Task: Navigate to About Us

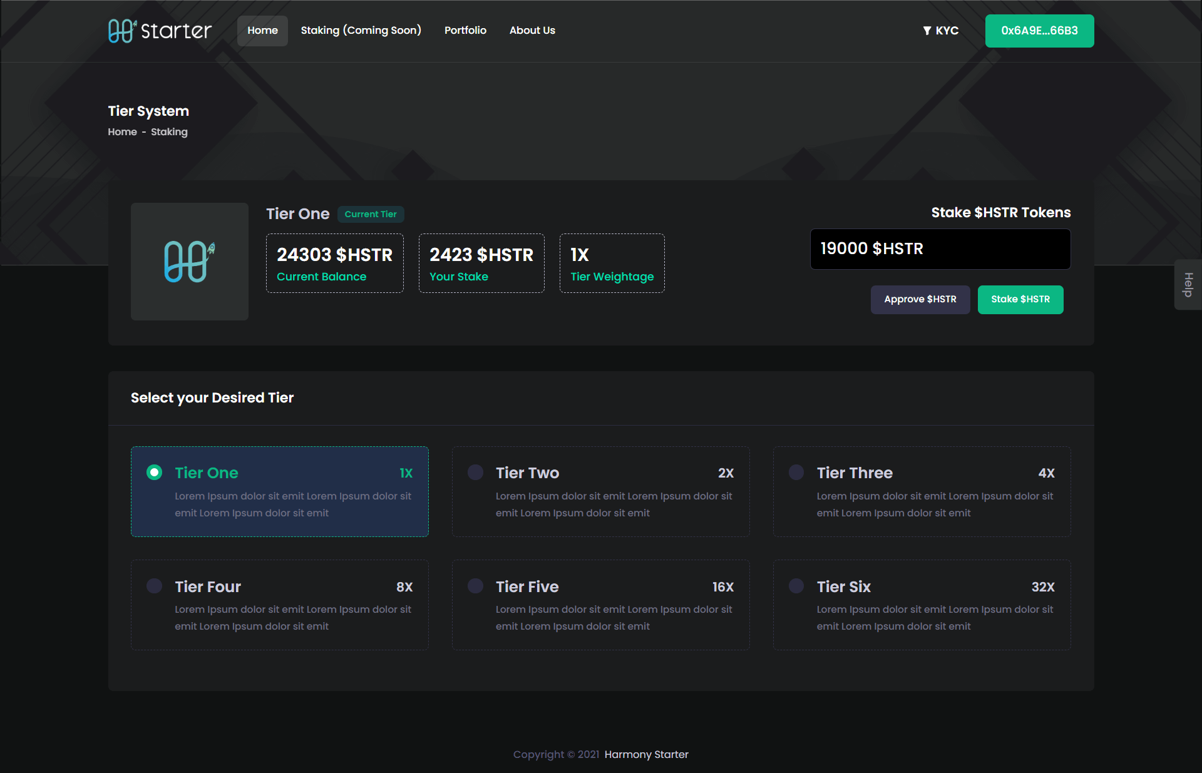Action: coord(532,31)
